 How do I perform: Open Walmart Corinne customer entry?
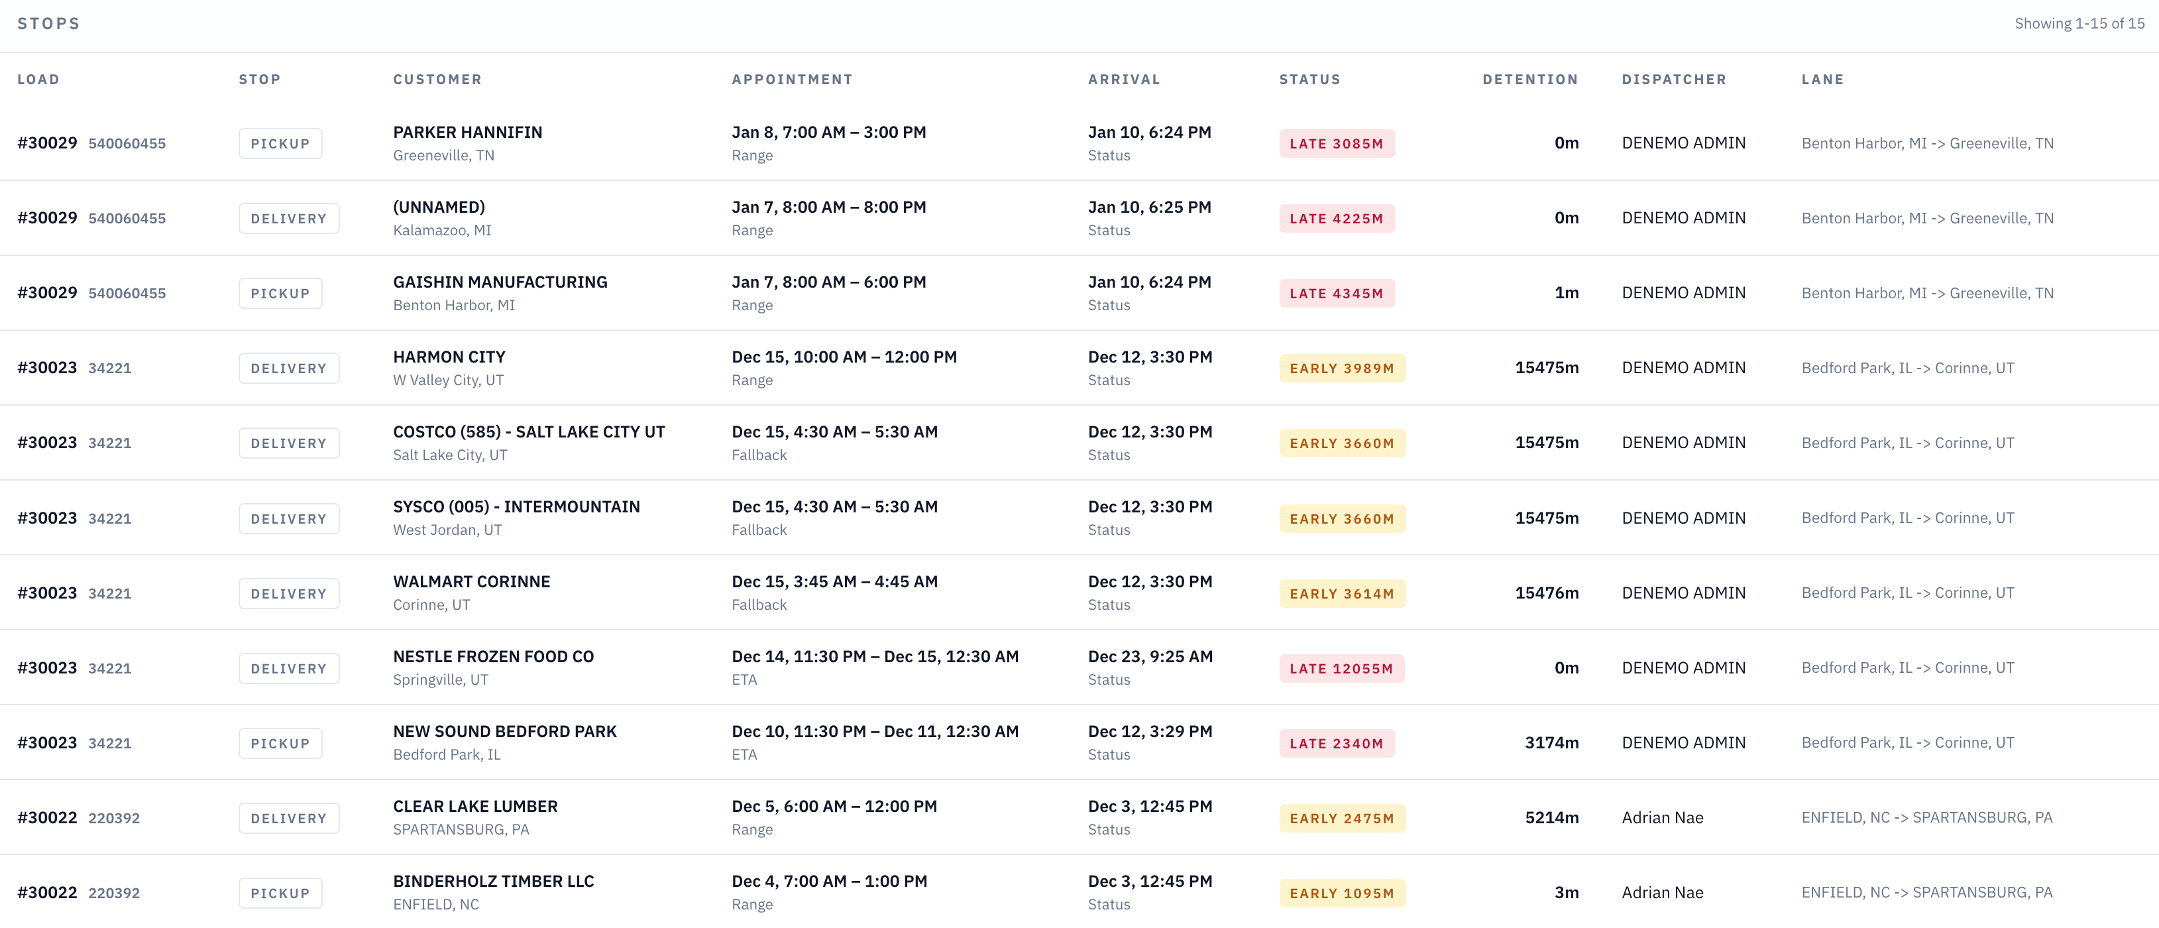pos(471,582)
